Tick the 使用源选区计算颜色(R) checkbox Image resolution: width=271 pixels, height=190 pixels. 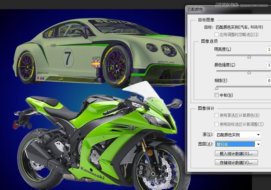click(216, 115)
